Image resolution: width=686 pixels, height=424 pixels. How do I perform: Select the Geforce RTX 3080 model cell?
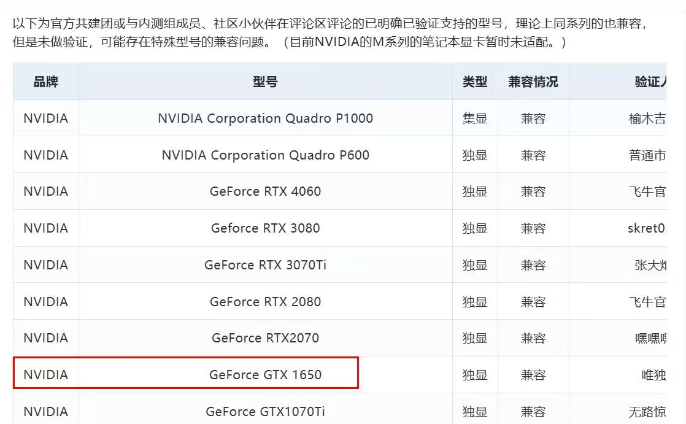point(265,228)
